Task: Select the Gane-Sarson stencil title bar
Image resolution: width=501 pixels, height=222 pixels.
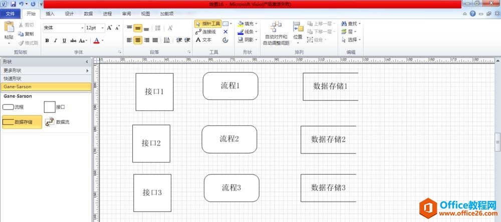Action: pos(46,86)
